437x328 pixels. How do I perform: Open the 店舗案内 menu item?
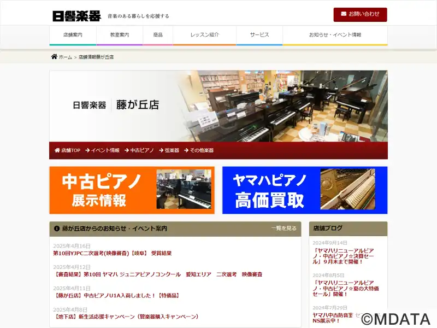coord(73,35)
